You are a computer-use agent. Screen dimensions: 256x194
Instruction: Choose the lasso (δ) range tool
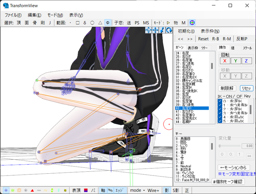[85, 23]
